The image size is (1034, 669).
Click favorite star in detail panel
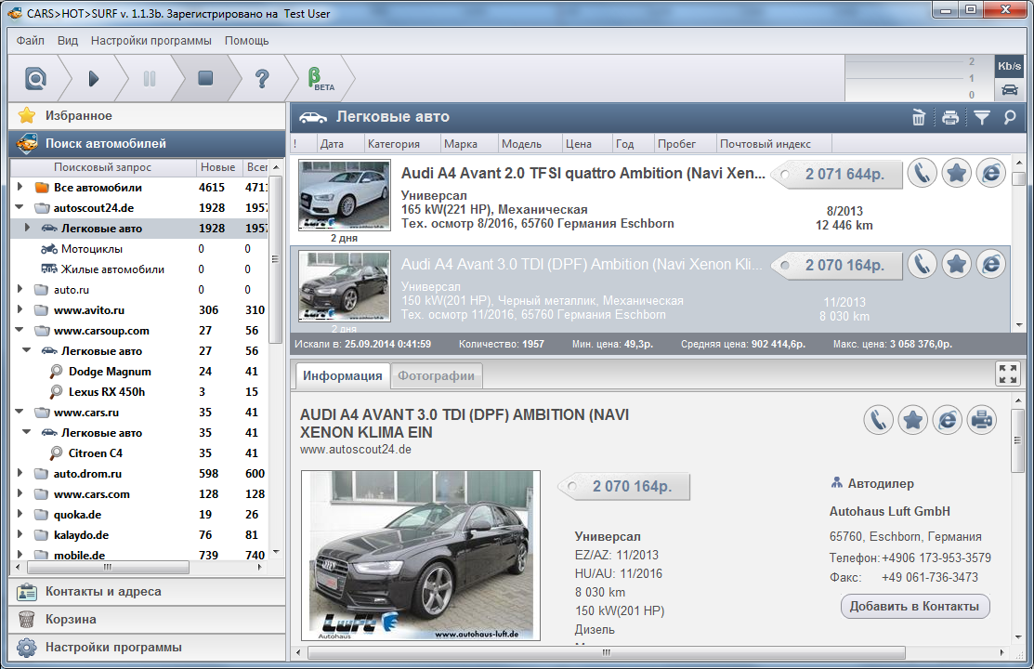(x=912, y=420)
